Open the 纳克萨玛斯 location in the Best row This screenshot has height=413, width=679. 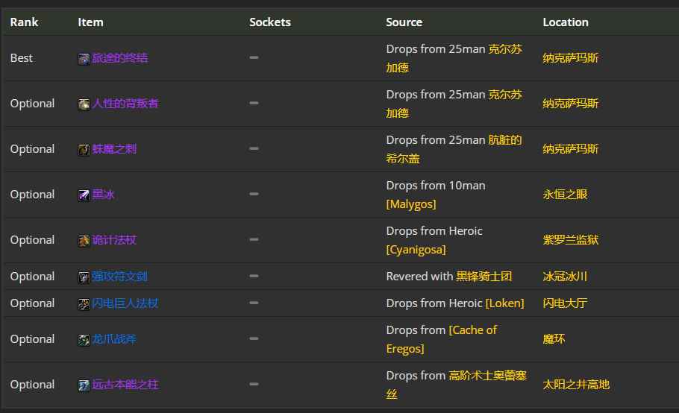point(571,58)
